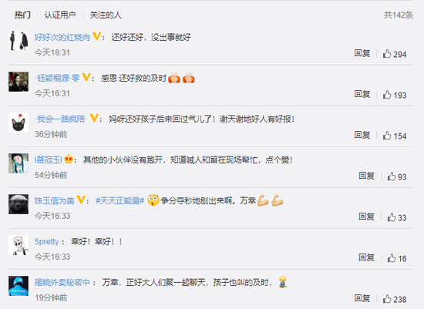This screenshot has height=309, width=424.
Task: Open the 关注的人 comment filter
Action: (x=106, y=15)
